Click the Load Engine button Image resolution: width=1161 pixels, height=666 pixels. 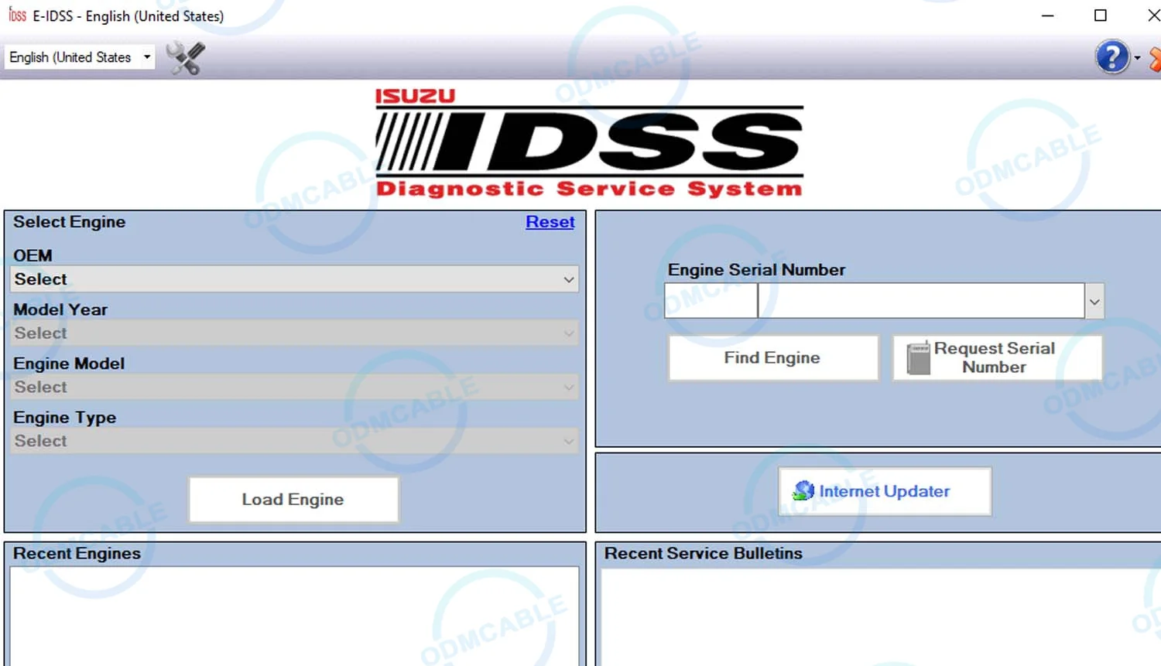click(x=293, y=500)
